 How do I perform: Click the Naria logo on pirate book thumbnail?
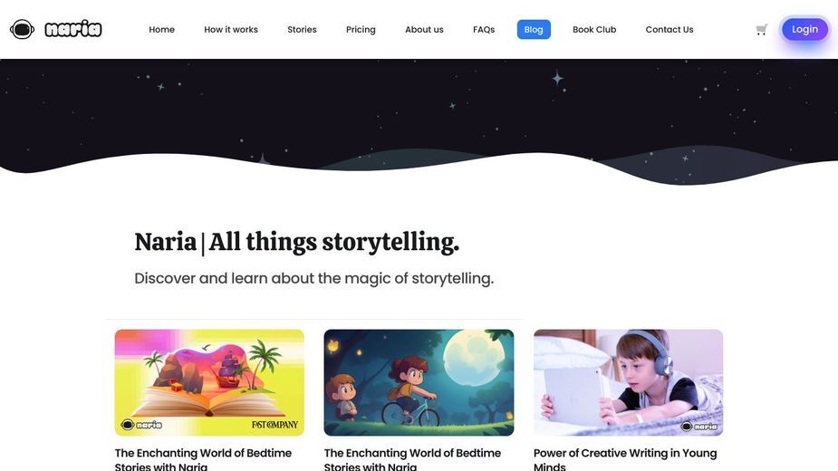[141, 425]
